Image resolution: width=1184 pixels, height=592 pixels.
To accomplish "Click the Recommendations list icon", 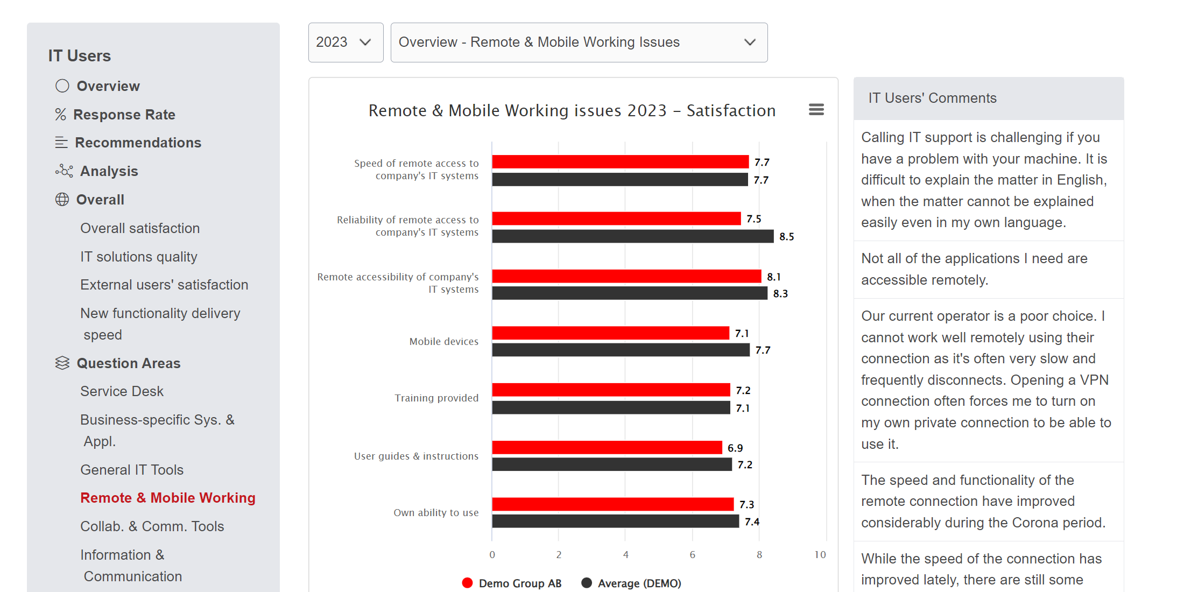I will pyautogui.click(x=61, y=143).
